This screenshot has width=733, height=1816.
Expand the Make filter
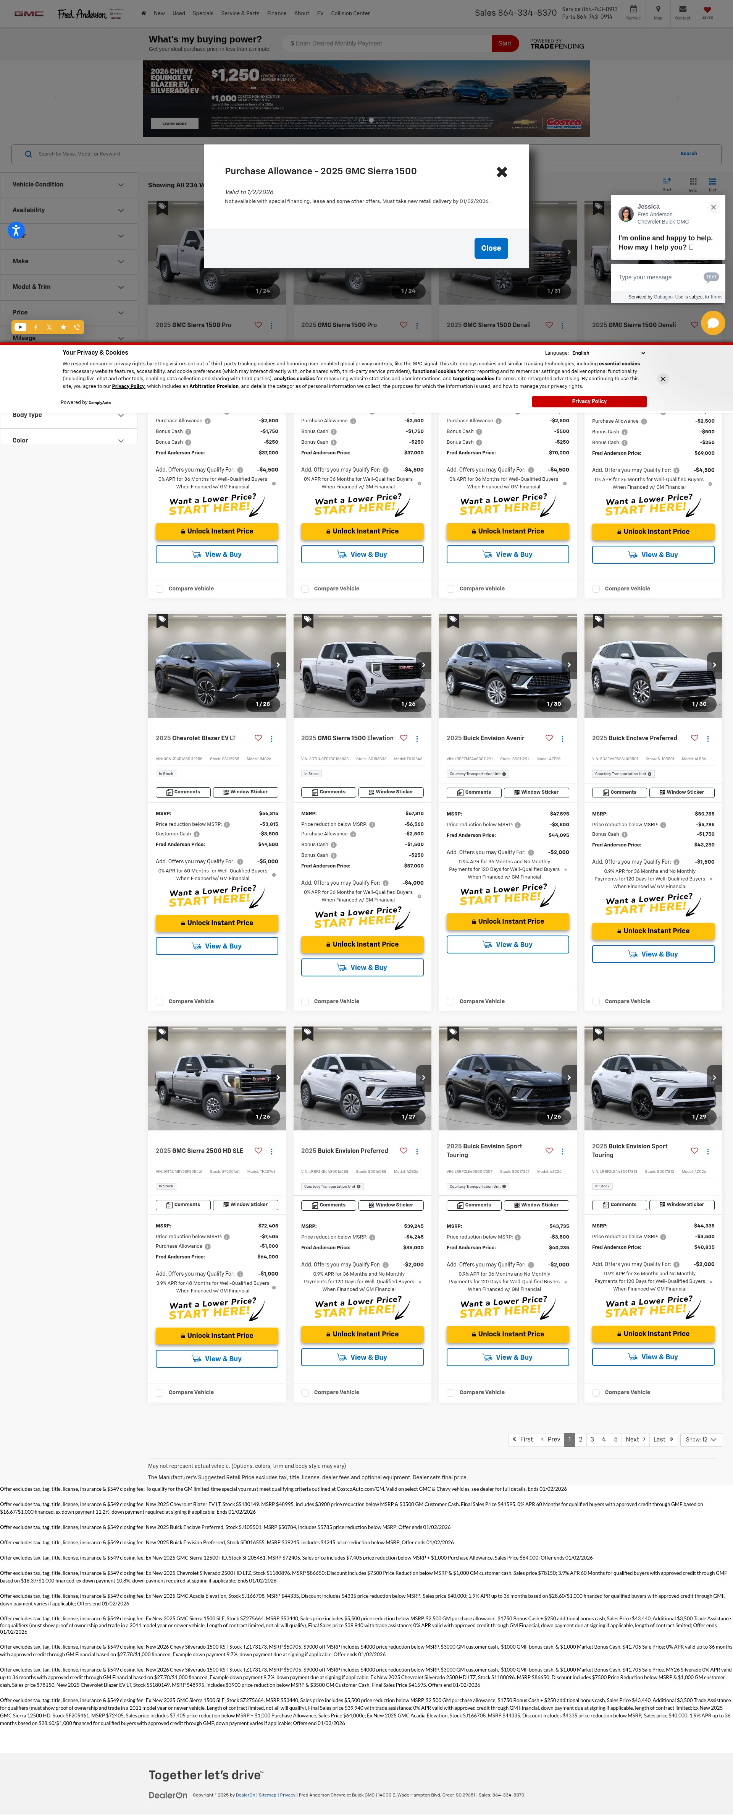pos(68,261)
